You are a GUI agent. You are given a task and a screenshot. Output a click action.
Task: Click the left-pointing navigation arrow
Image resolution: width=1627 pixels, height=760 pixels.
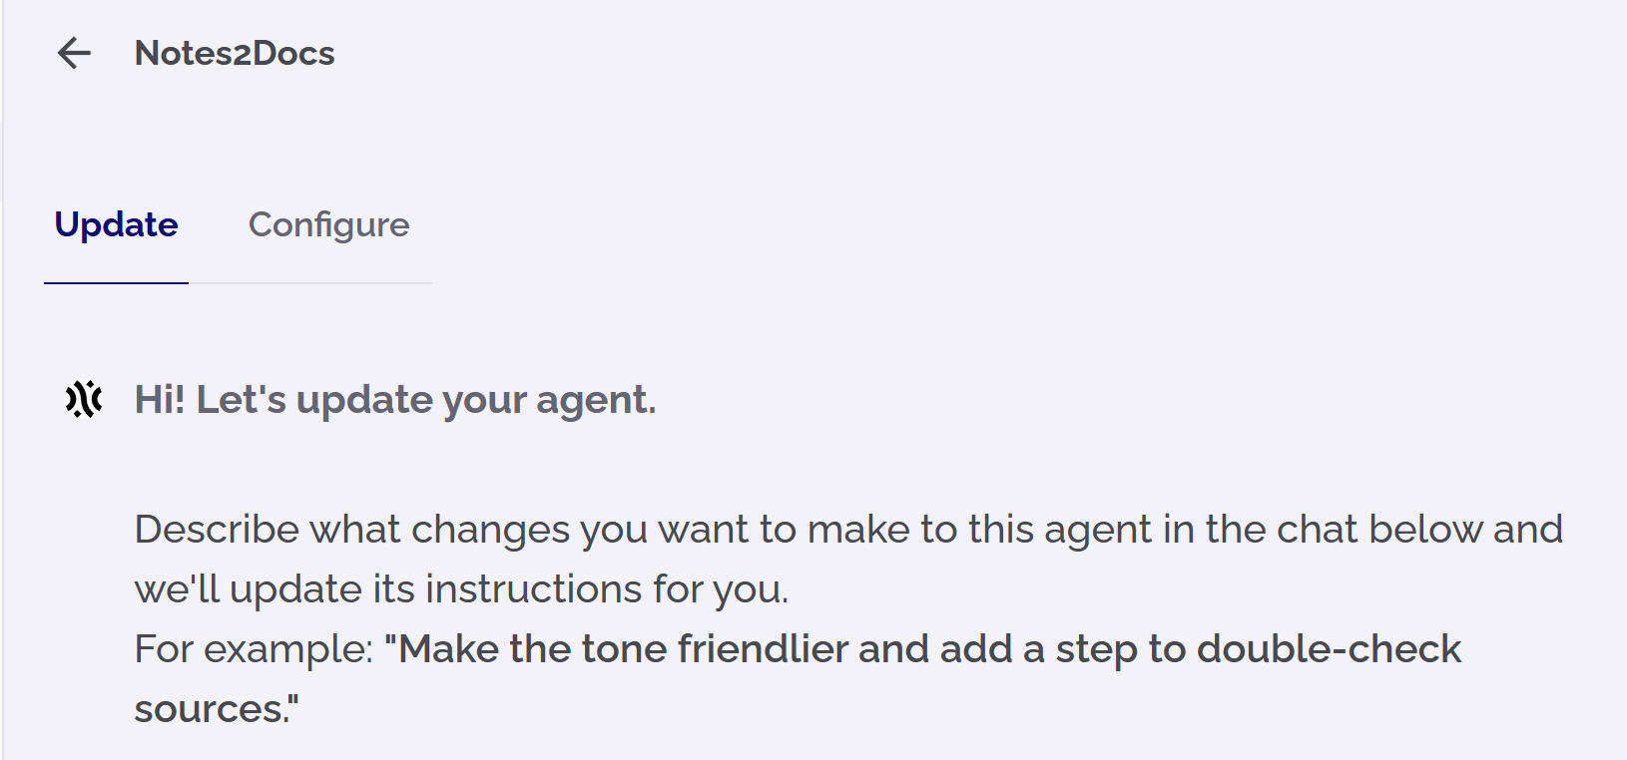pyautogui.click(x=74, y=54)
